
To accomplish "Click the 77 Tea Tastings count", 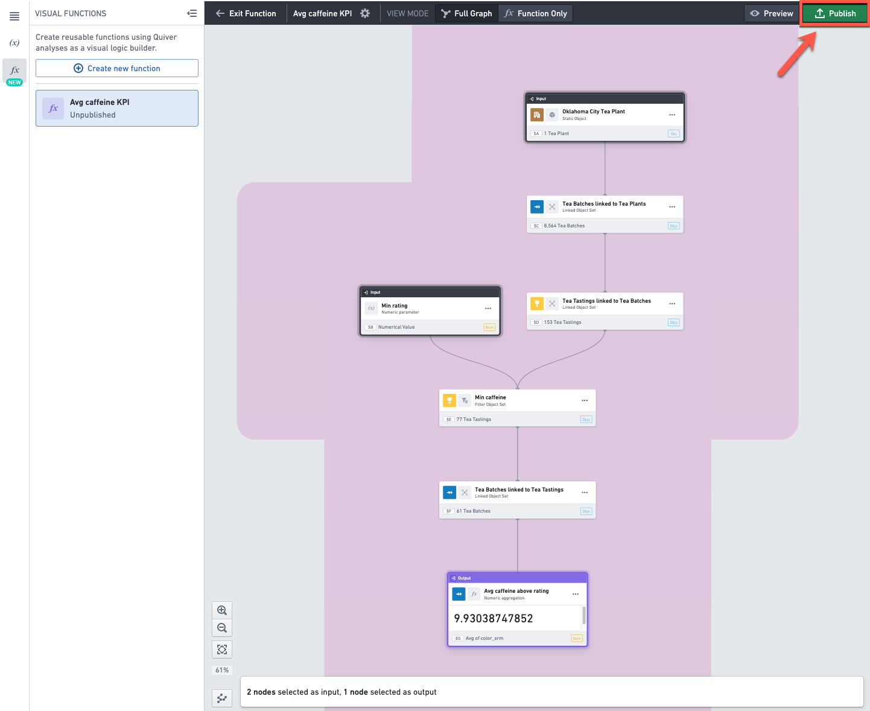I will point(474,419).
